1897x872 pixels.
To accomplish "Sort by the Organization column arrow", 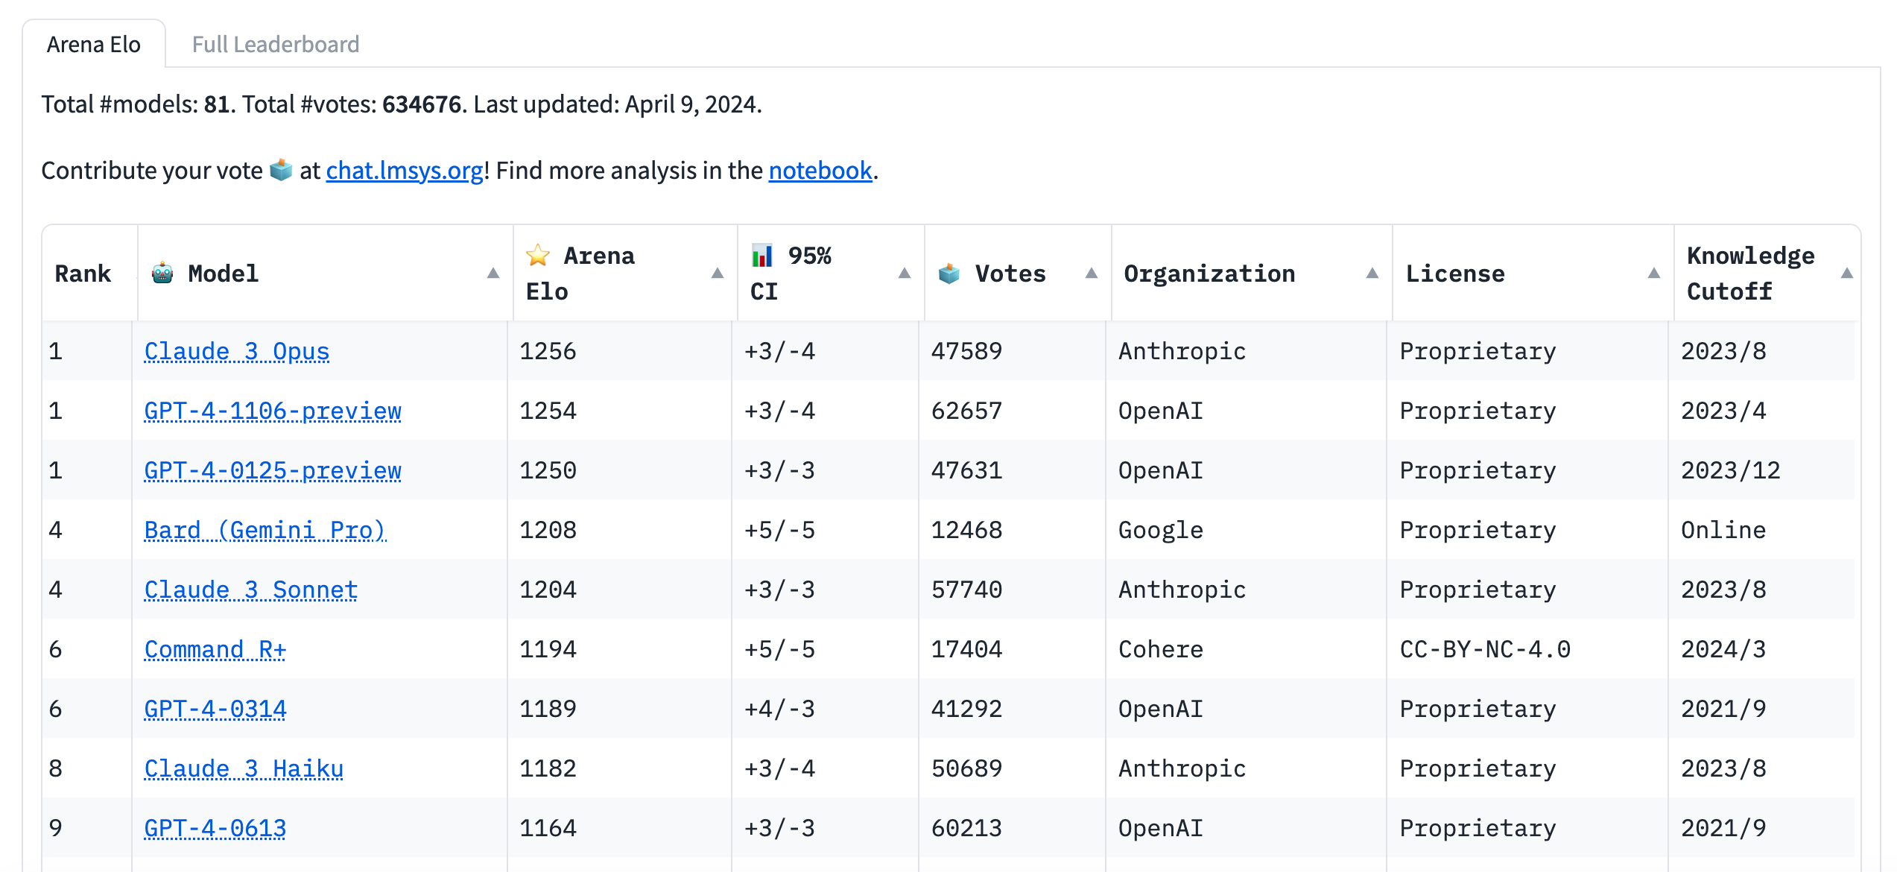I will tap(1372, 274).
